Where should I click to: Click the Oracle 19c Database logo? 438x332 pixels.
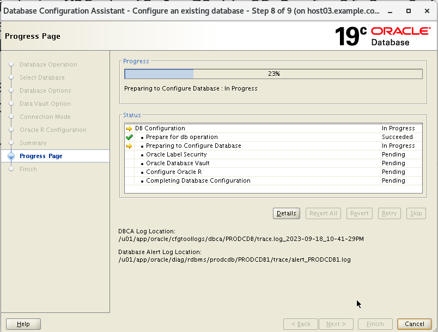(382, 37)
